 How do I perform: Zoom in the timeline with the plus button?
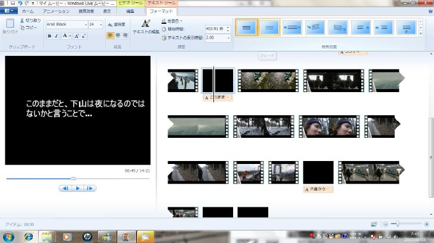(426, 224)
